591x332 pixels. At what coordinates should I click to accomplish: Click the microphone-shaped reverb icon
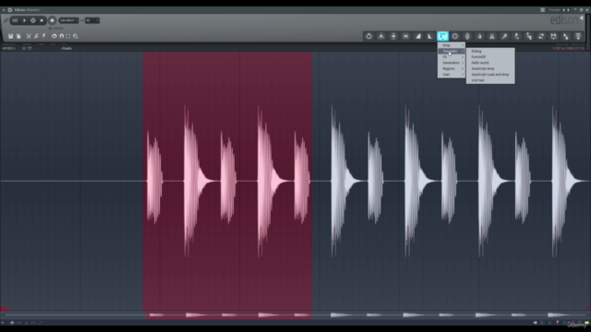coord(467,36)
